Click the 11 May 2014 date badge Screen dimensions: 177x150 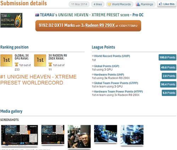pyautogui.click(x=79, y=4)
